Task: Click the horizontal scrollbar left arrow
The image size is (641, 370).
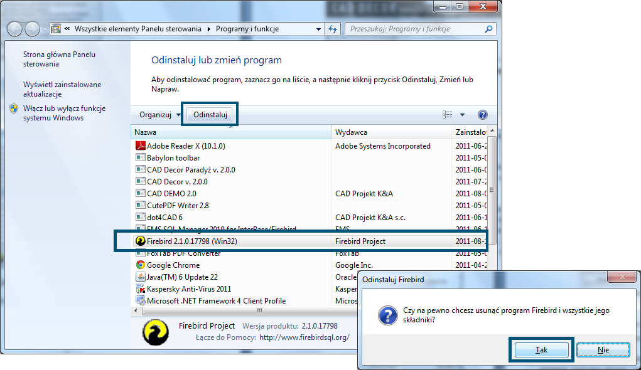Action: [x=136, y=311]
